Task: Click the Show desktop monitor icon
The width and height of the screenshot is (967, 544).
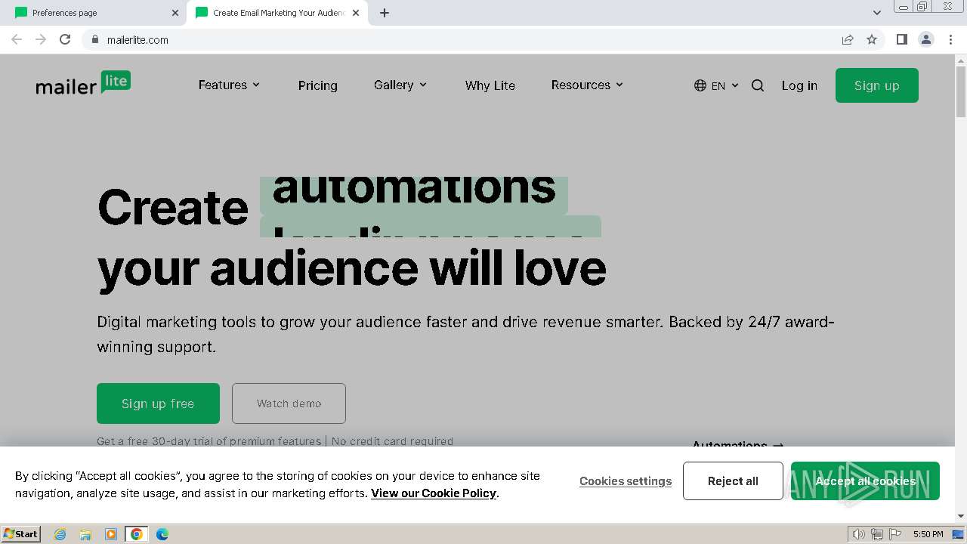Action: tap(957, 534)
